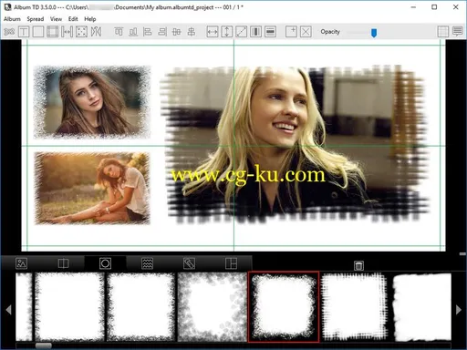
Task: Select the red-outlined speckled mask thumbnail
Action: pyautogui.click(x=284, y=307)
